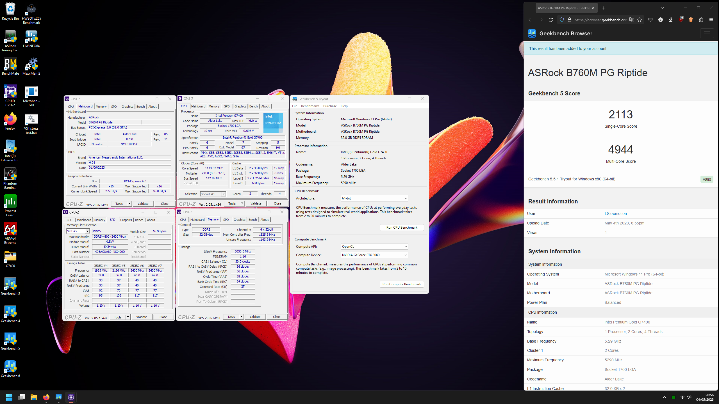Launch Geekbench 4 desktop icon
Screen dimensions: 719x404
[x=10, y=314]
